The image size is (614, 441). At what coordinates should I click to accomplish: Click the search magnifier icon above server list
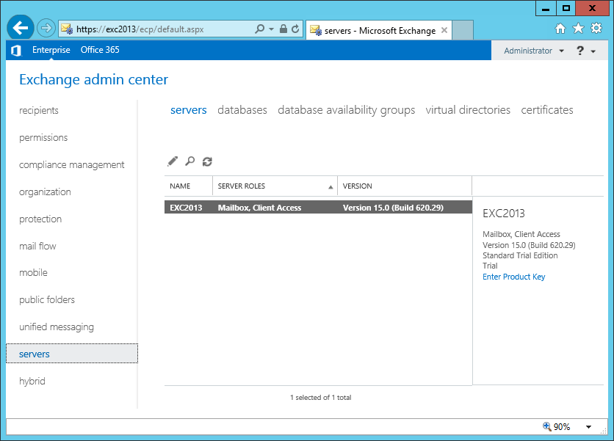pos(190,161)
